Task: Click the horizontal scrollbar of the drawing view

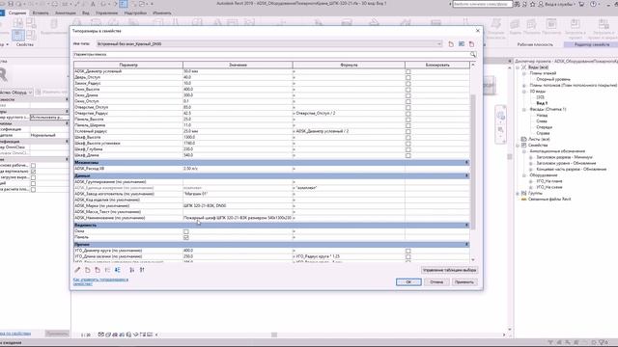Action: click(274, 334)
